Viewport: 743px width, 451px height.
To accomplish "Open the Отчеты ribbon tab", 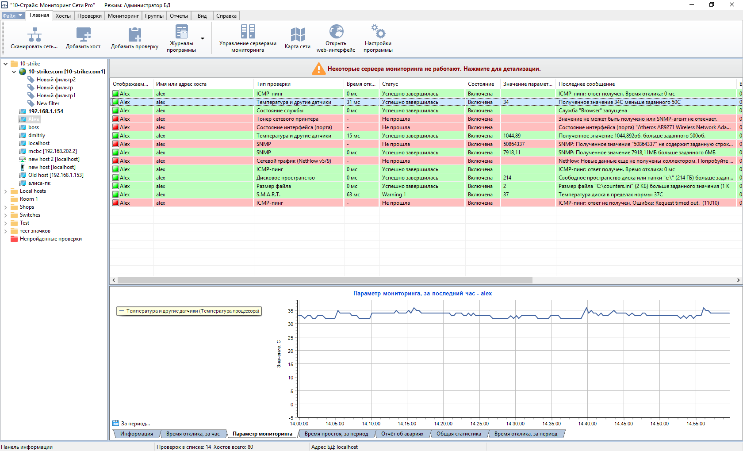I will click(179, 16).
